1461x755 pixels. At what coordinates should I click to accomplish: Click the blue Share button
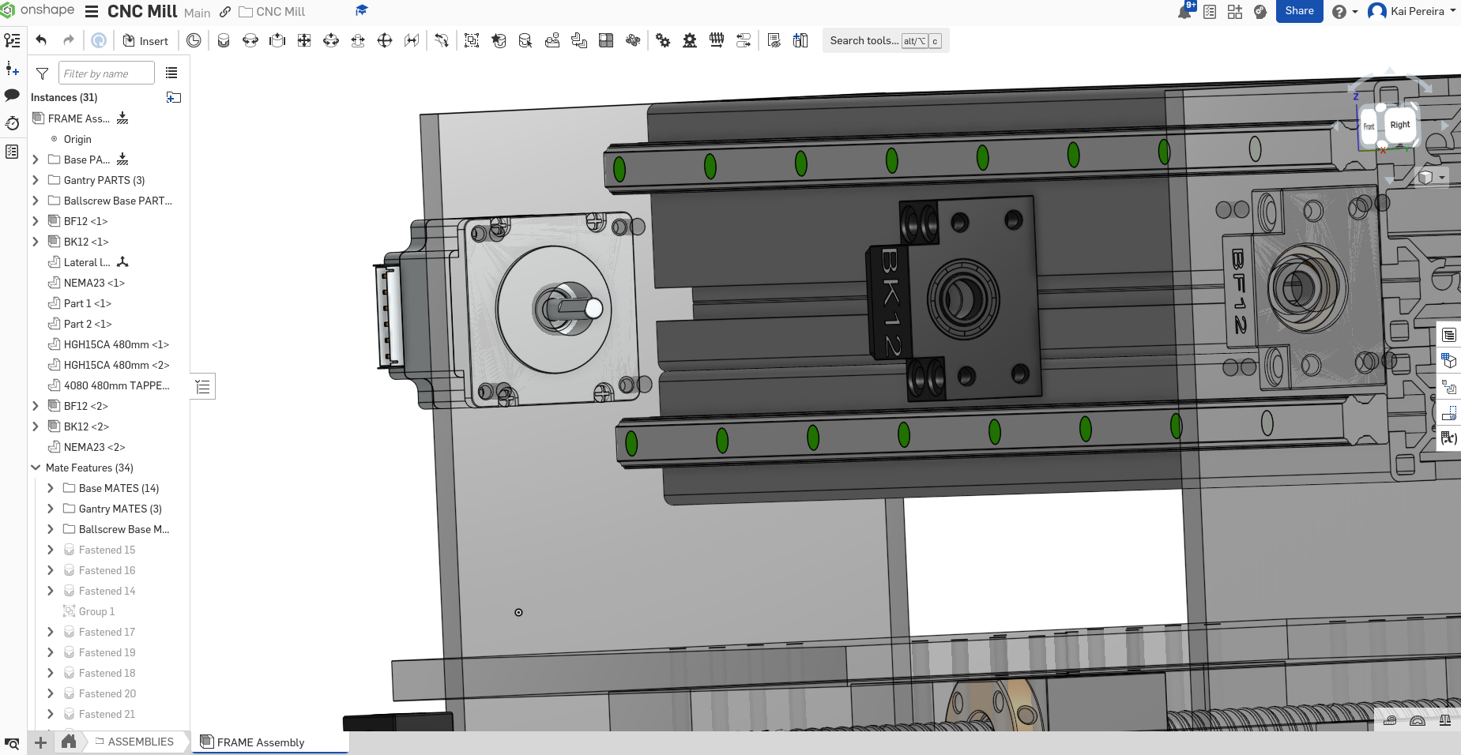click(1299, 11)
